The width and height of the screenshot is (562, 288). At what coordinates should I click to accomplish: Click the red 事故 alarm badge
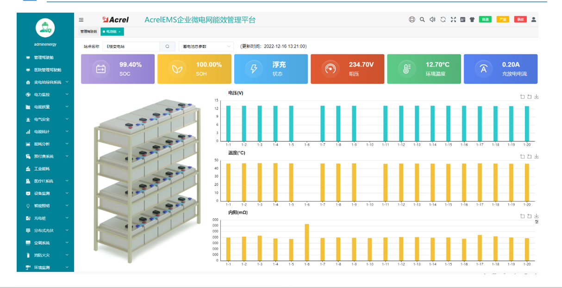[x=520, y=19]
